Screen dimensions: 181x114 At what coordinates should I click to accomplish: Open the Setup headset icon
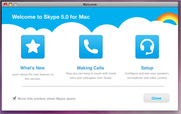(x=147, y=47)
